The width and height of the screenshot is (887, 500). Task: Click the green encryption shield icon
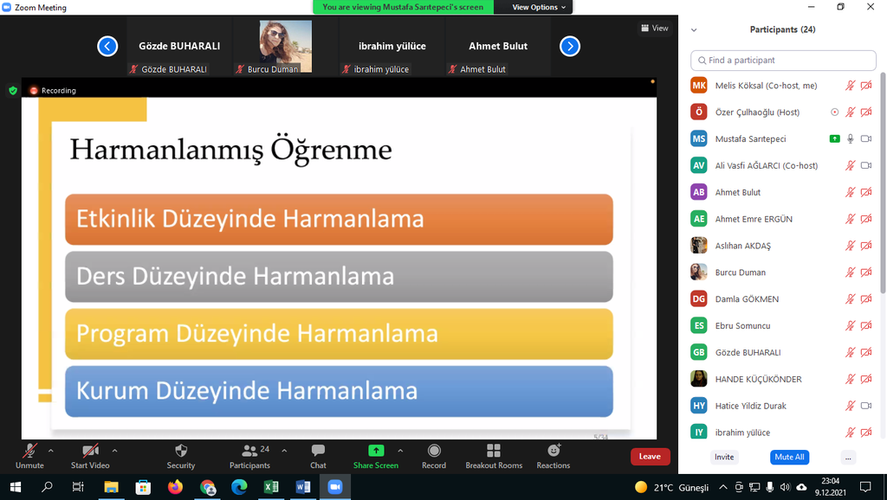click(x=12, y=90)
